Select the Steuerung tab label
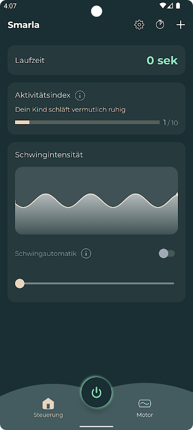Viewport: 193px width, 430px height. coord(48,414)
